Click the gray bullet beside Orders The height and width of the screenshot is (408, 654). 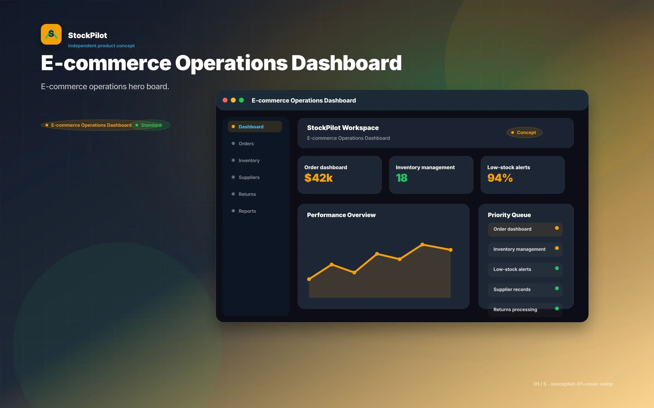click(233, 143)
